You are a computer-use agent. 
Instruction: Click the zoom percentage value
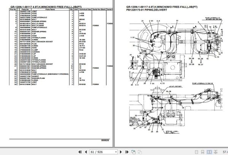[x=225, y=152]
